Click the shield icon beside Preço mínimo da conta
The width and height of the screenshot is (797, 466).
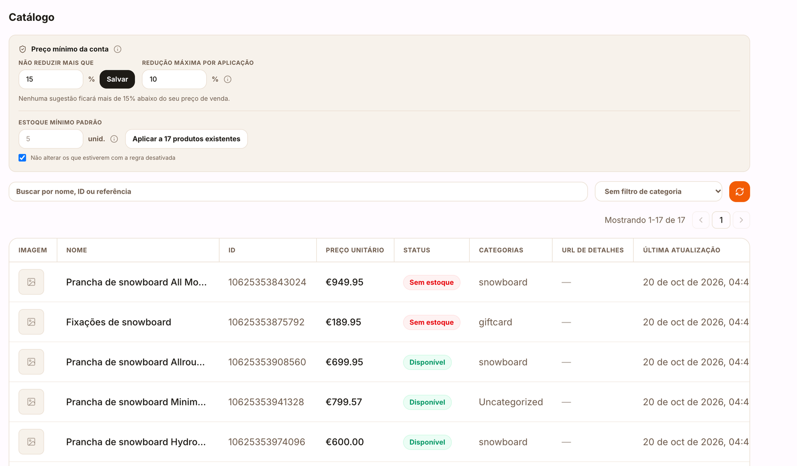click(22, 49)
